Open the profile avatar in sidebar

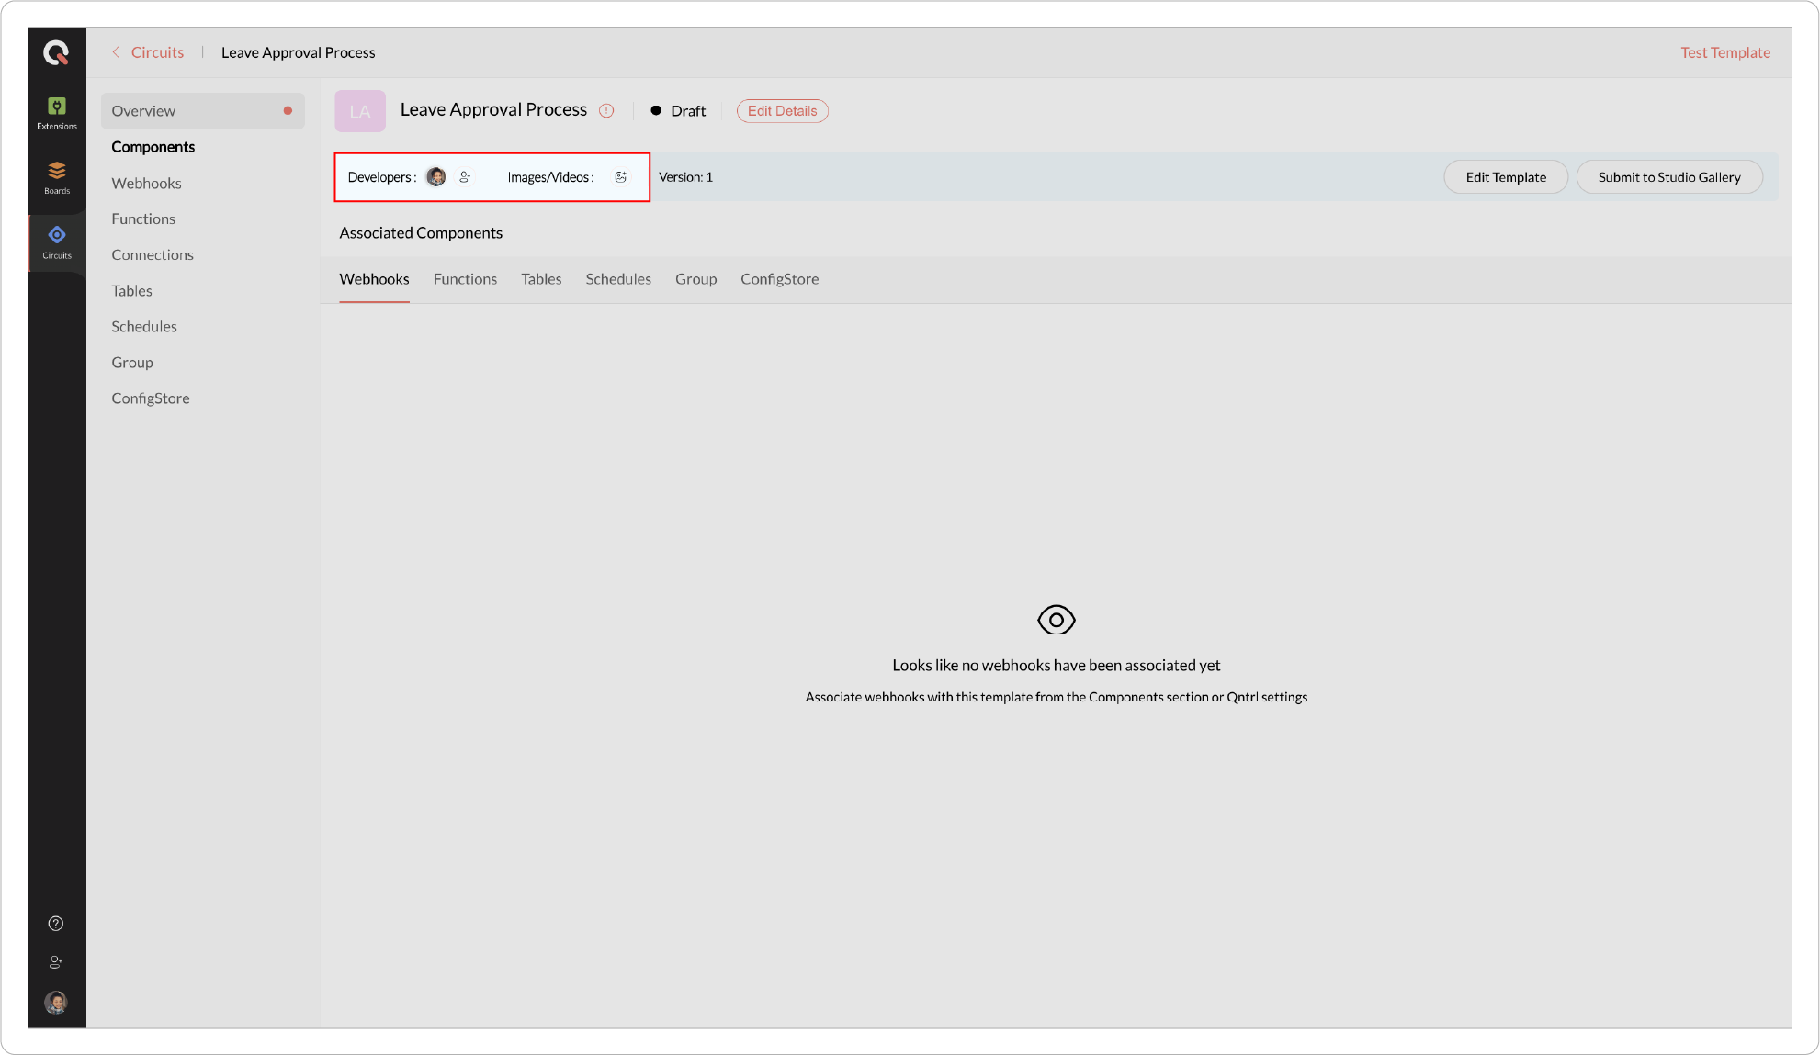click(56, 1002)
